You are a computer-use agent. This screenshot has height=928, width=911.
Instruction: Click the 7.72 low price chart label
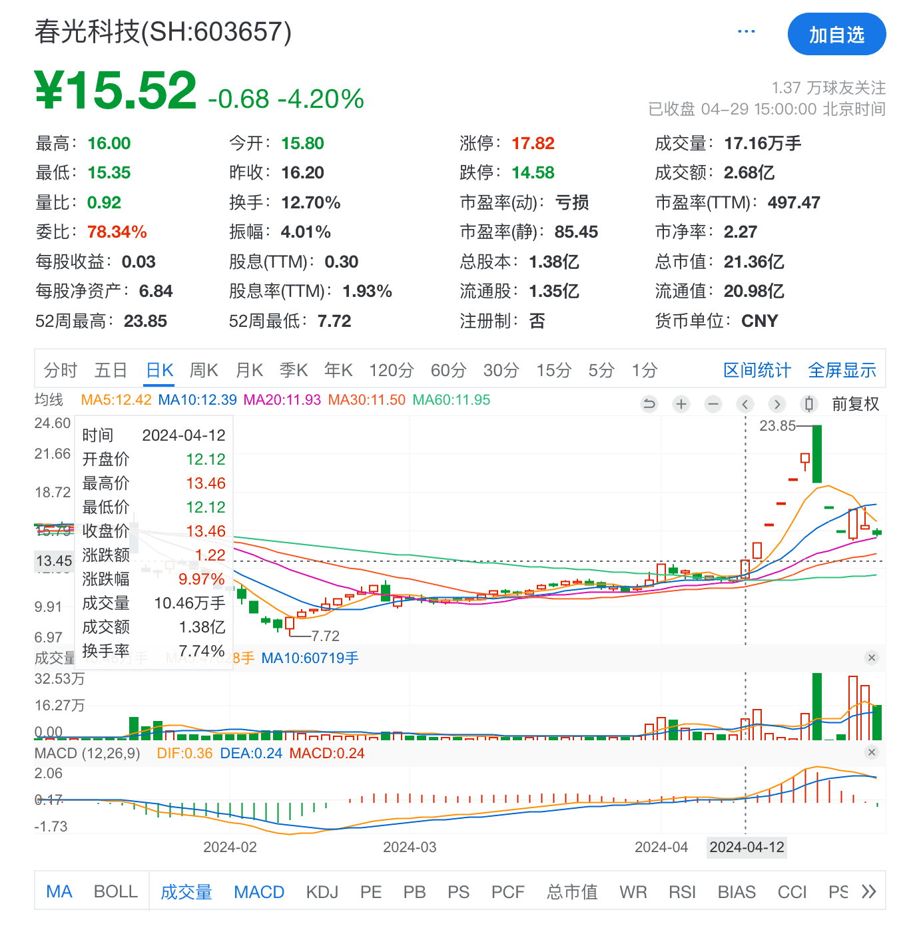(x=325, y=636)
